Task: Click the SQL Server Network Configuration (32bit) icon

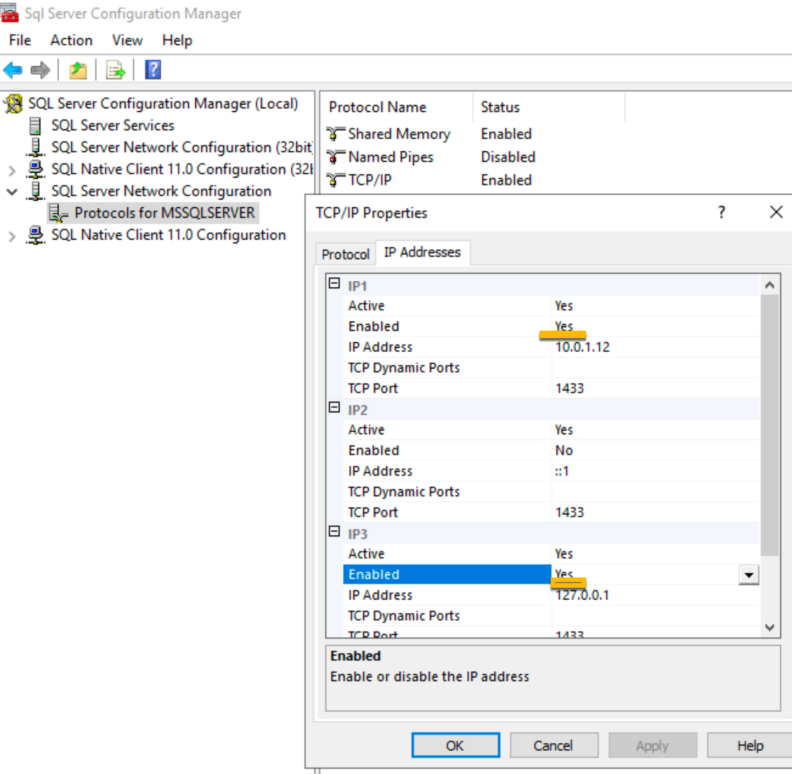Action: pos(35,147)
